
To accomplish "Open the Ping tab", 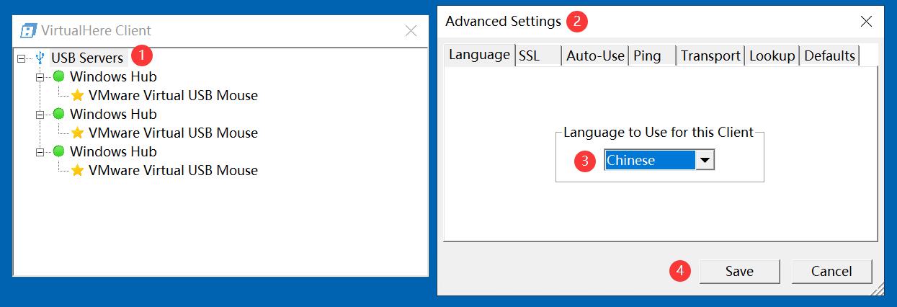I will coord(652,55).
